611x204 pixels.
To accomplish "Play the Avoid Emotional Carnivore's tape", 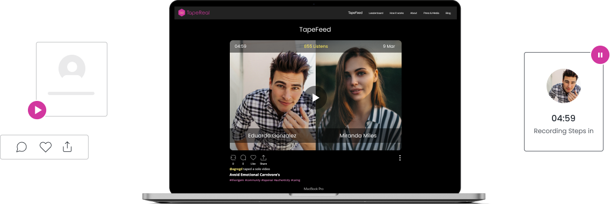I will point(315,97).
